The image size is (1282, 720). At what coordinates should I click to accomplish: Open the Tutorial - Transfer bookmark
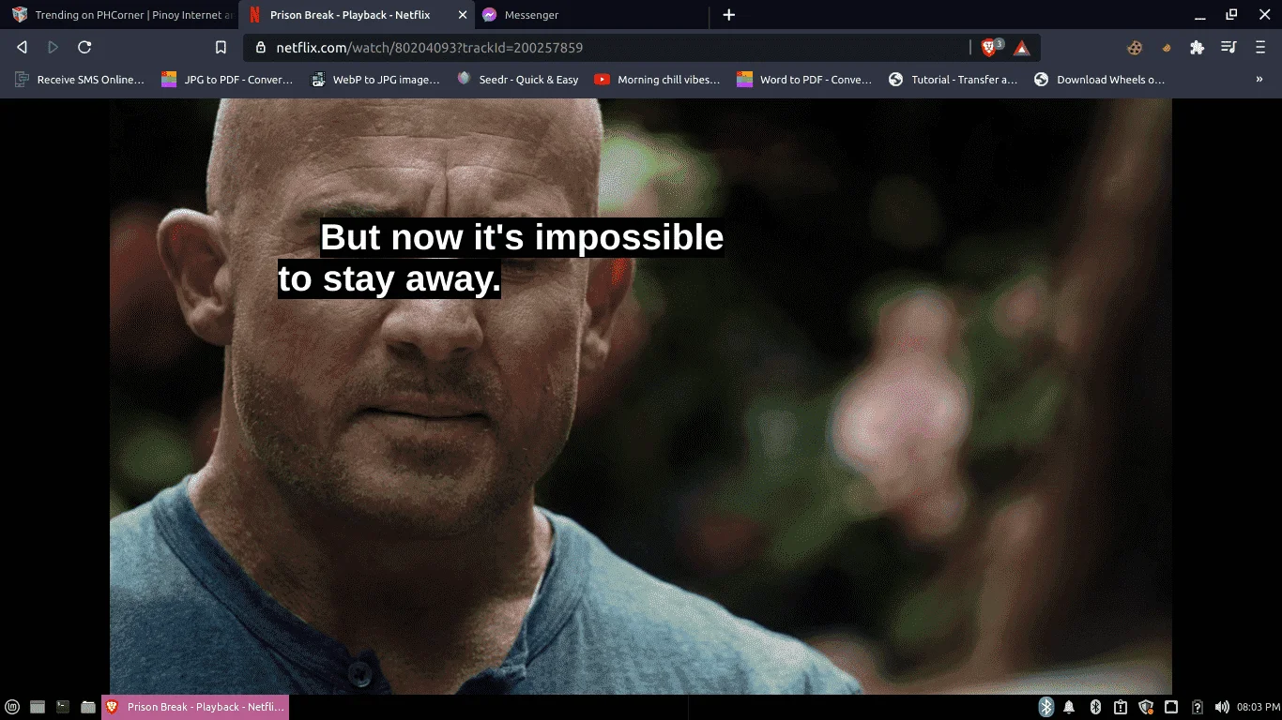coord(953,80)
